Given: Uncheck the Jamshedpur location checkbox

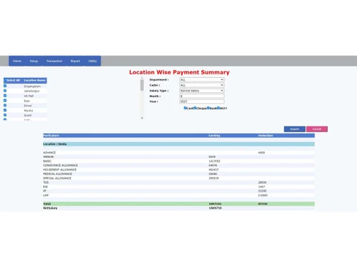Looking at the screenshot, I should click(x=5, y=91).
